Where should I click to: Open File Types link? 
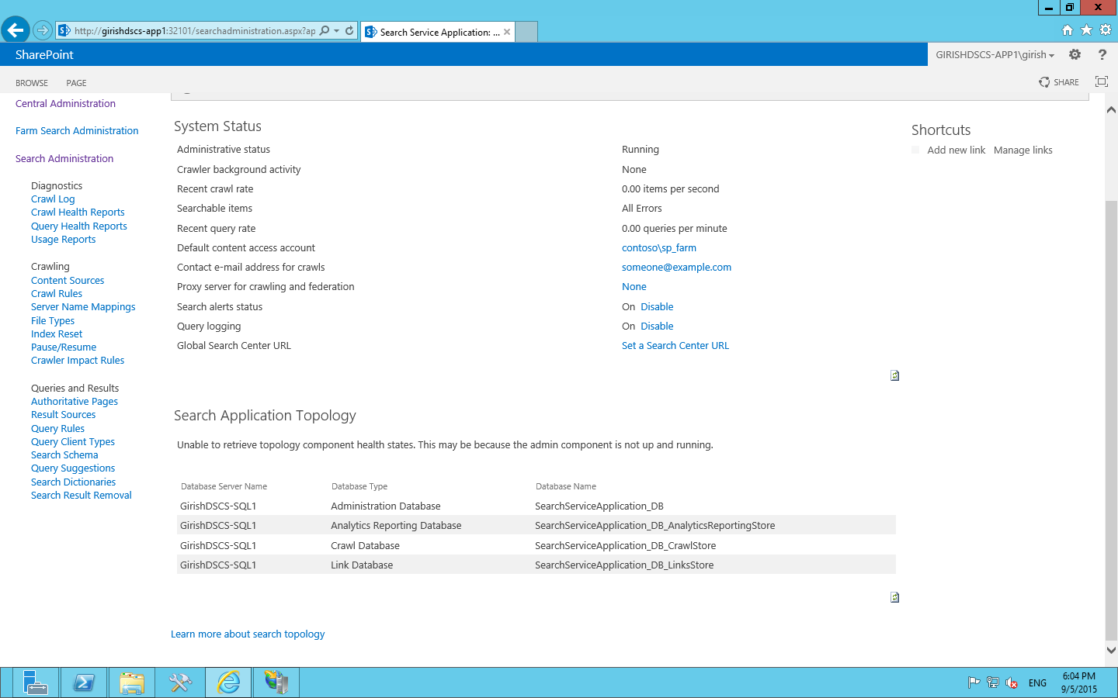53,320
